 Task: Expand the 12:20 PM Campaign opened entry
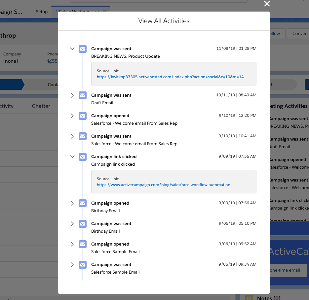click(72, 116)
